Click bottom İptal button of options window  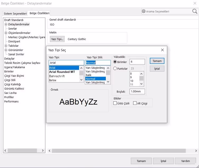click(x=163, y=161)
